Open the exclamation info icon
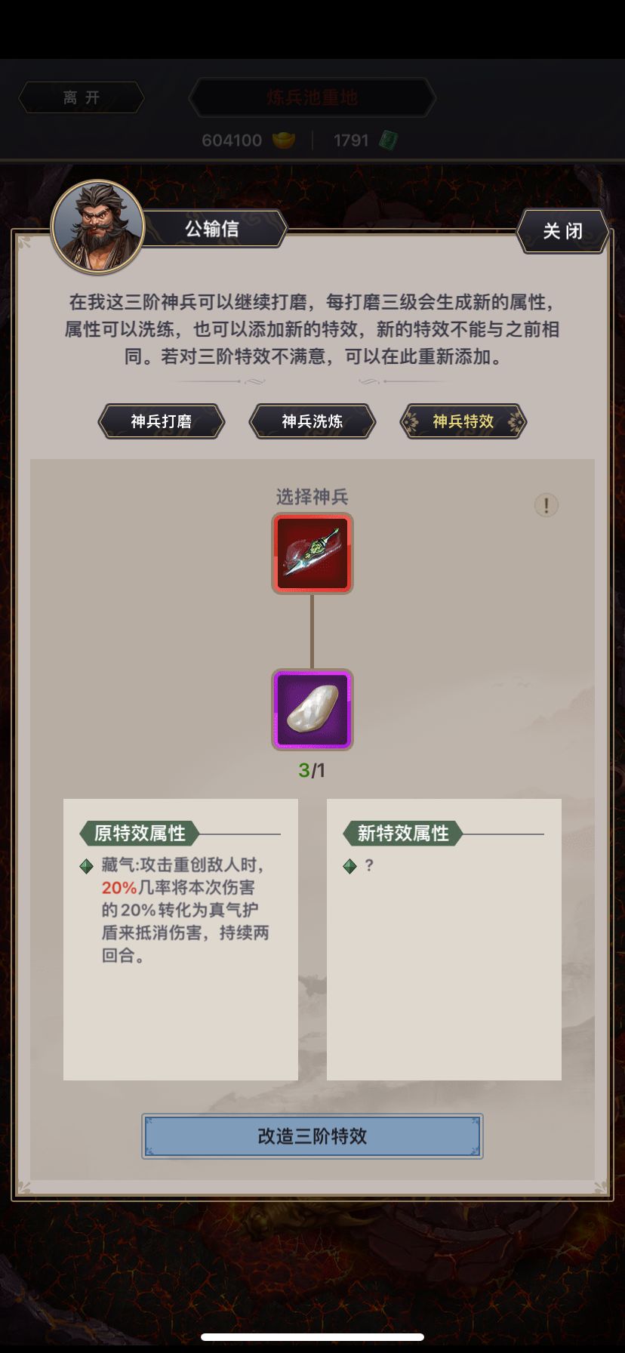Screen dimensions: 625x1353 click(546, 504)
